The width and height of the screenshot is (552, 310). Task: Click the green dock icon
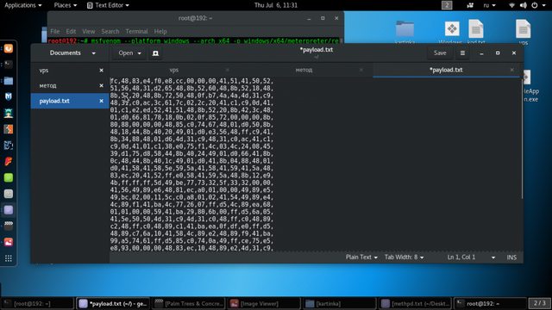tap(9, 177)
